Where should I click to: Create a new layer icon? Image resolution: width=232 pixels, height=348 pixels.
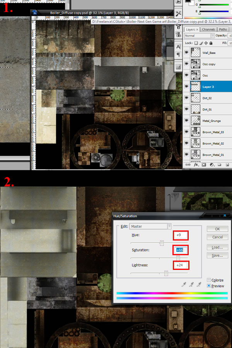coord(227,165)
